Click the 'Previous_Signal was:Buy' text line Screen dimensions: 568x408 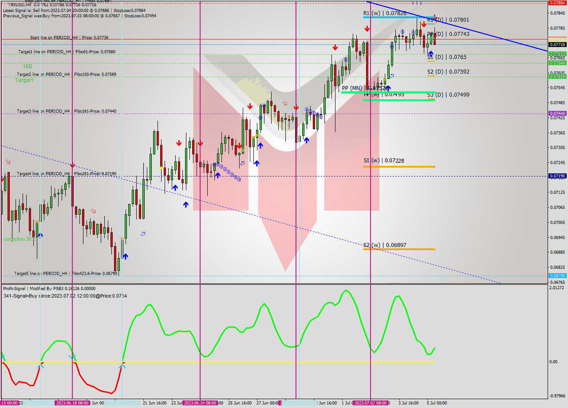pos(79,16)
